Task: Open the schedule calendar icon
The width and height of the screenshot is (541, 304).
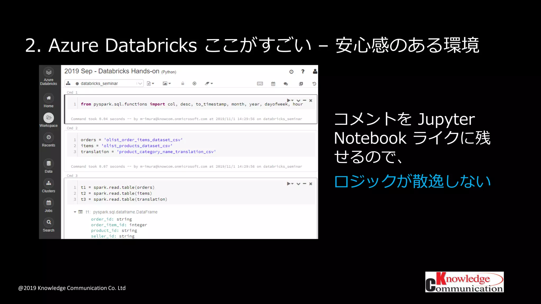Action: click(x=273, y=84)
